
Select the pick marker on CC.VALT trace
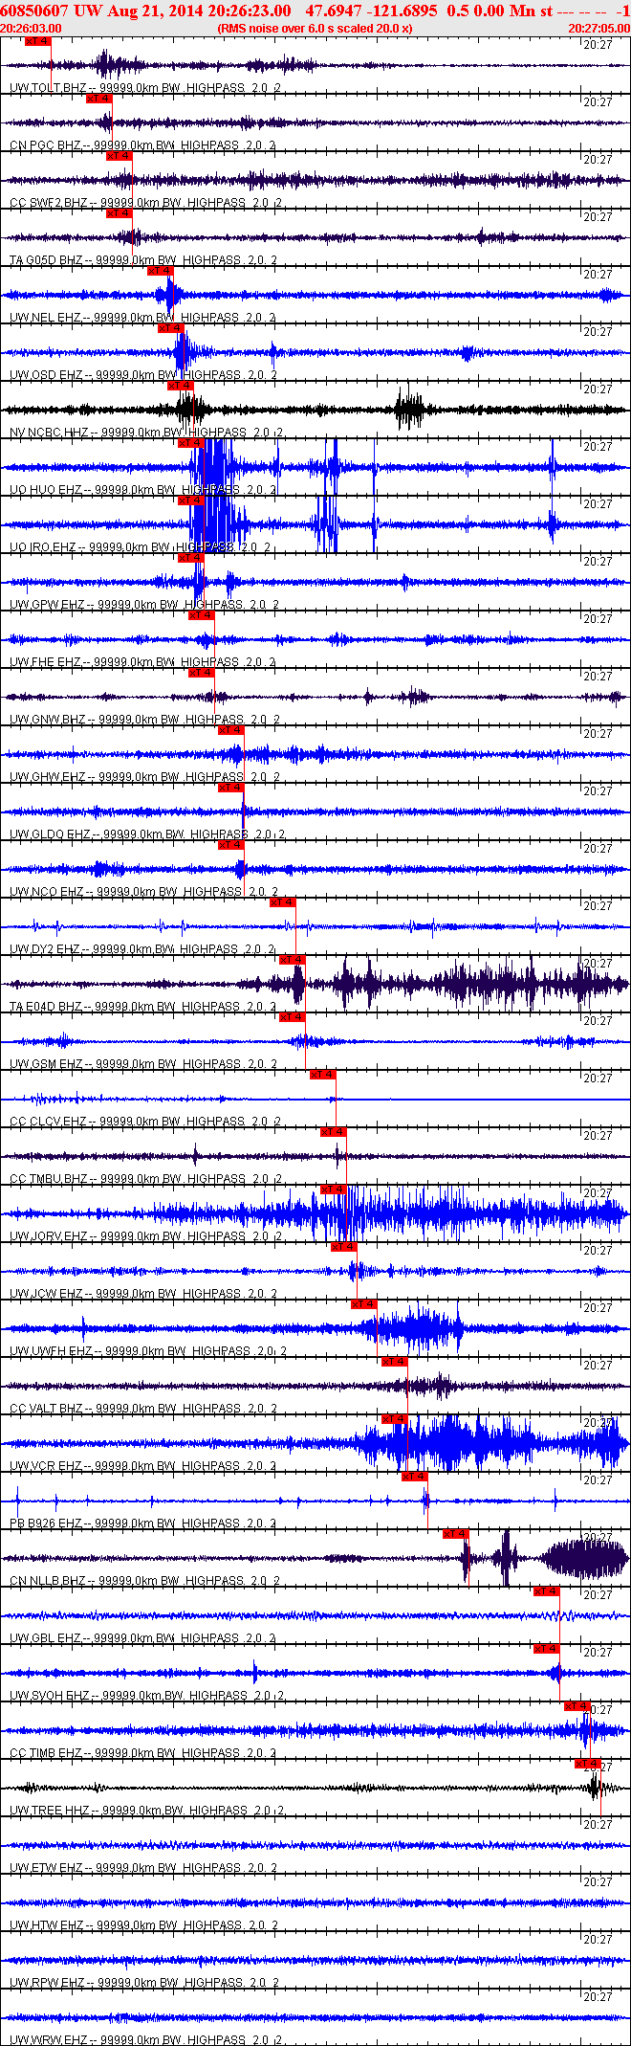(x=396, y=1362)
